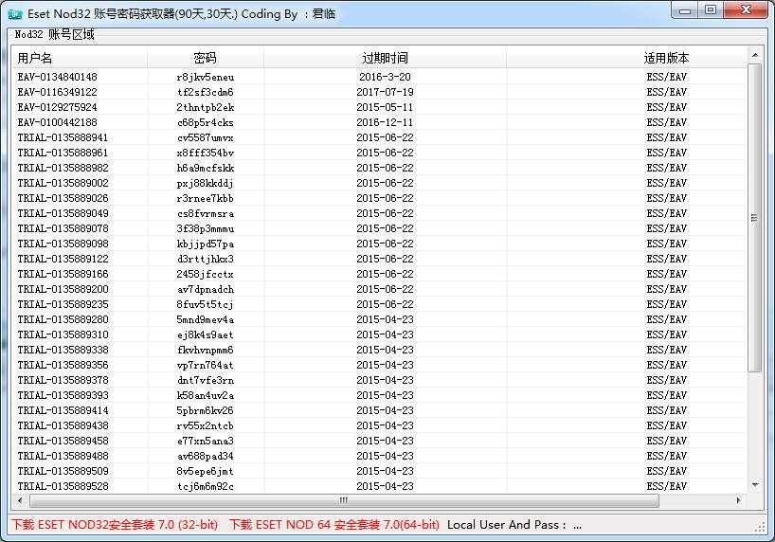The image size is (775, 542).
Task: Sort by 适用版本 column header
Action: coord(626,58)
